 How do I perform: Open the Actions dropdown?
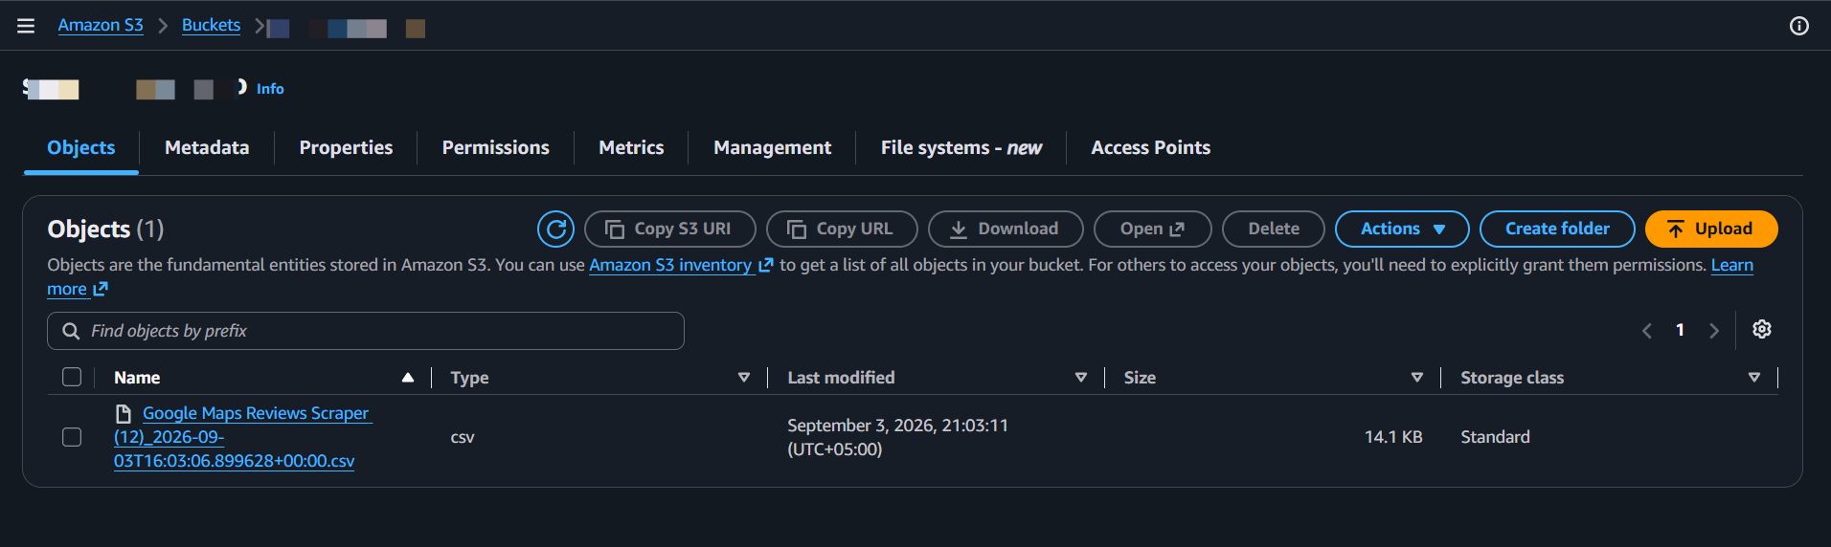coord(1402,229)
